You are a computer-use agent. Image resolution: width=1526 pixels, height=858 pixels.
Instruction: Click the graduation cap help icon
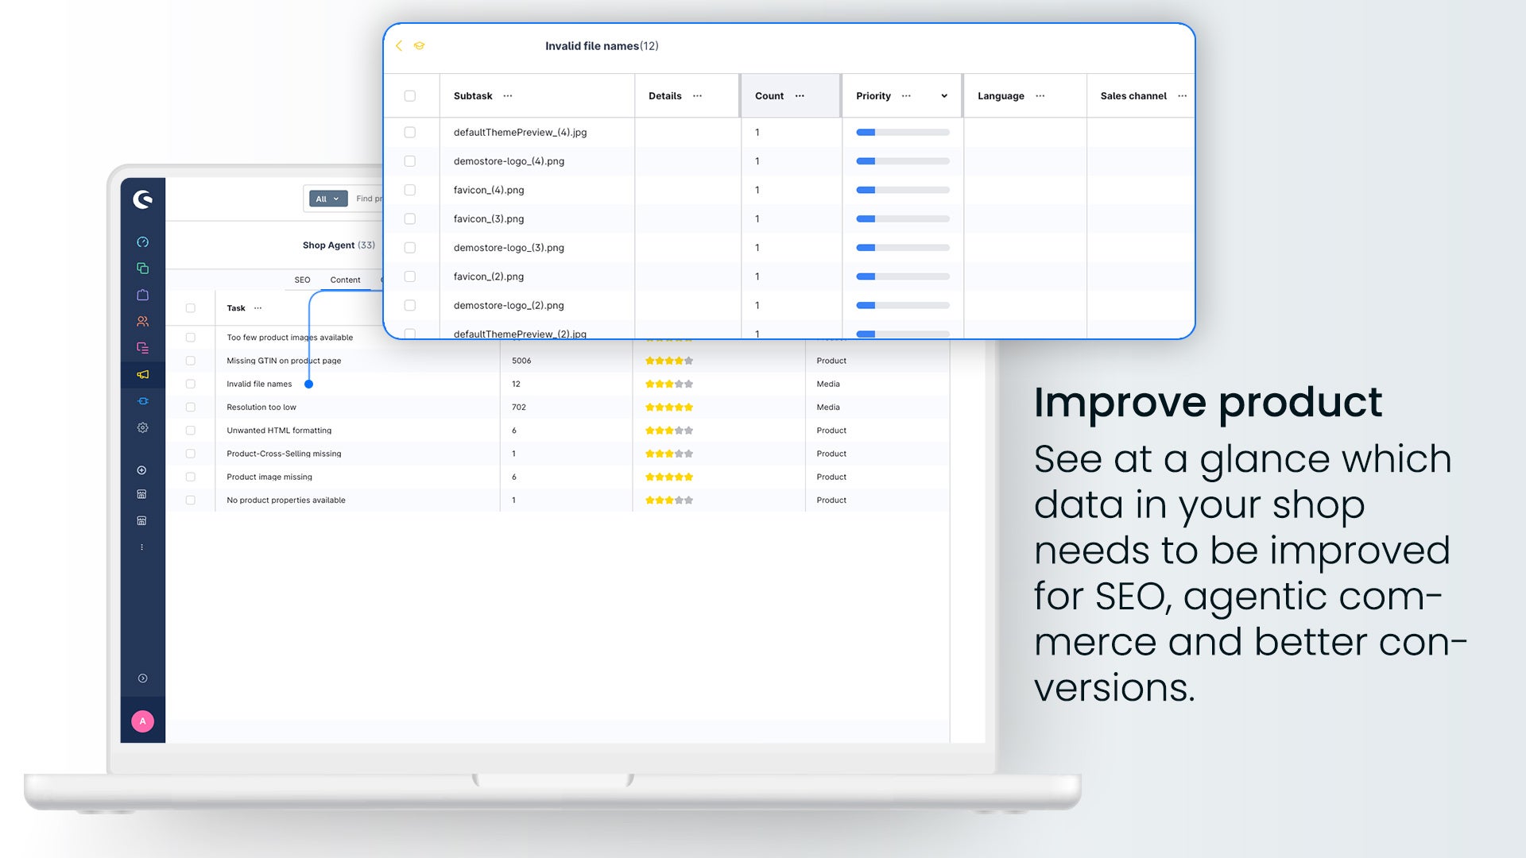tap(419, 46)
